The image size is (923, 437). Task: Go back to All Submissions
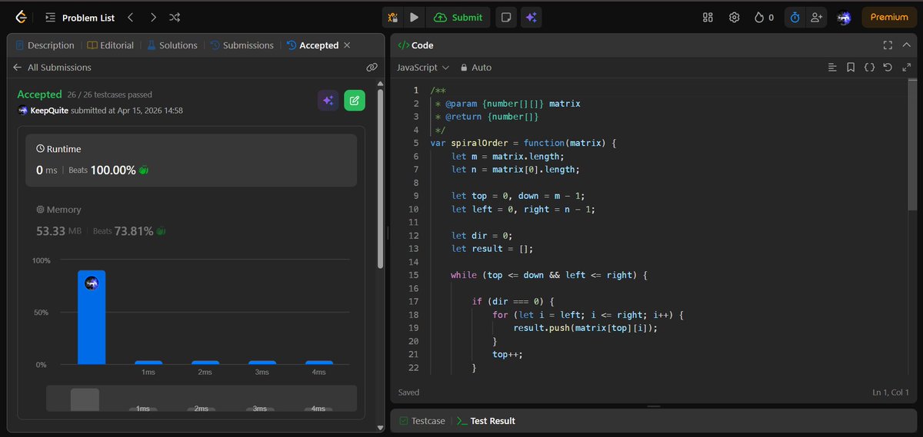[52, 68]
